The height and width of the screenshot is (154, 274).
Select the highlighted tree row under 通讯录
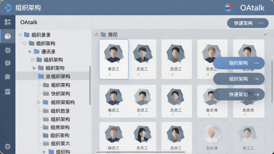52,76
